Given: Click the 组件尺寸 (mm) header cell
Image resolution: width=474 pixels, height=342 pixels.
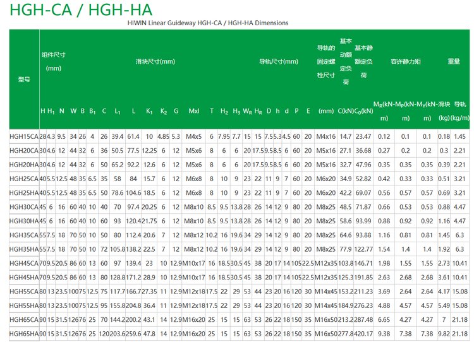Looking at the screenshot, I should tap(53, 61).
